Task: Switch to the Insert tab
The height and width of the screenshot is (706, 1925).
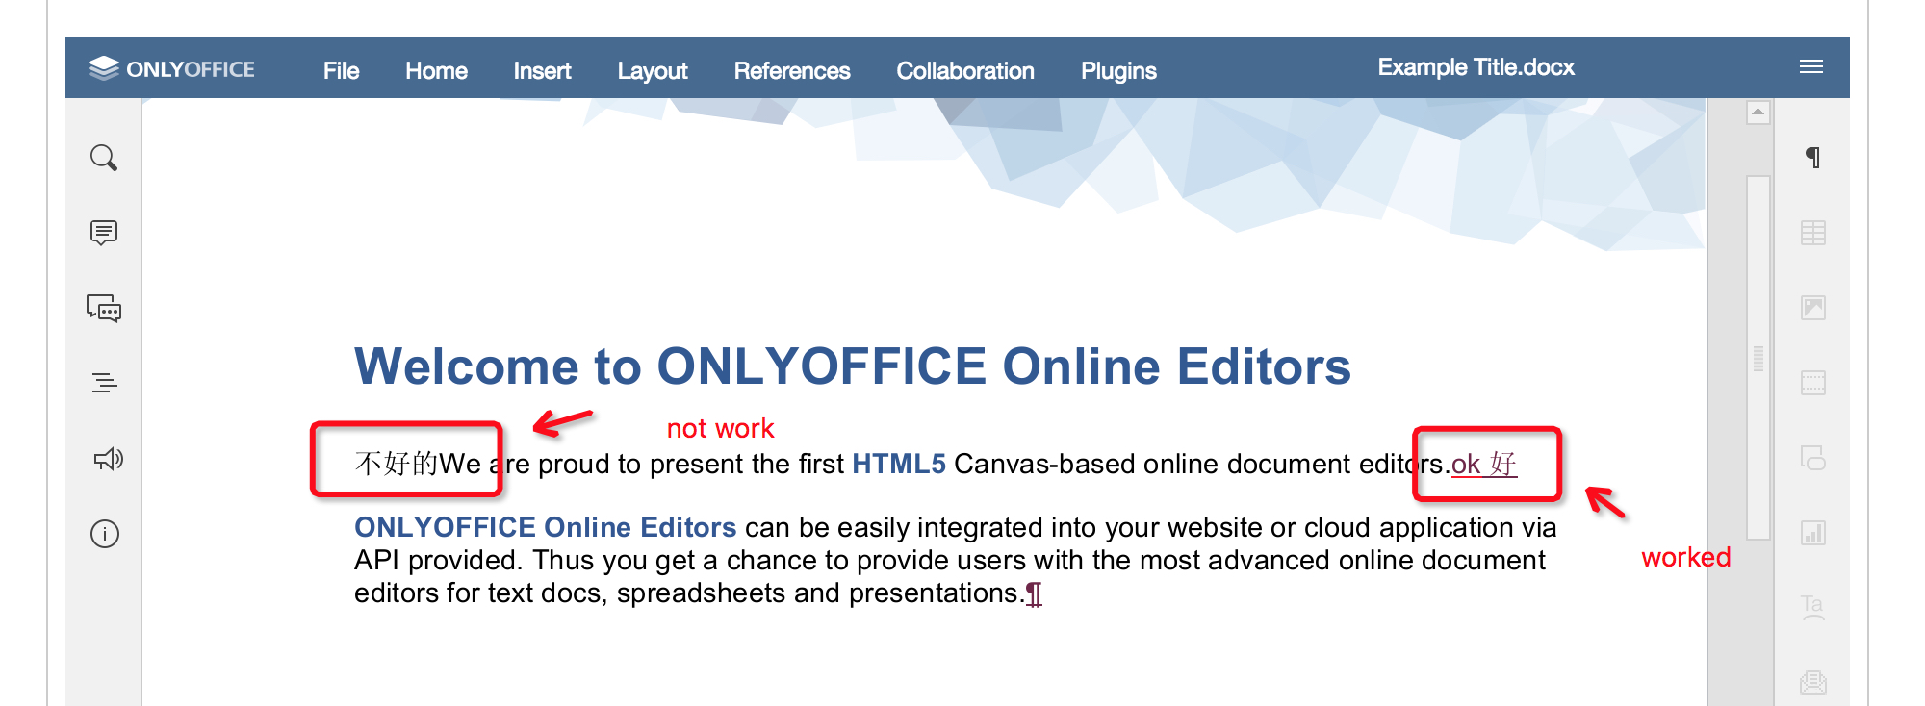Action: pyautogui.click(x=542, y=71)
